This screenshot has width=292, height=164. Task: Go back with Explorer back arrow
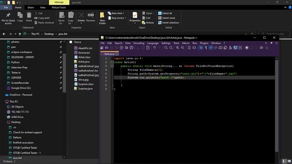coord(4,34)
